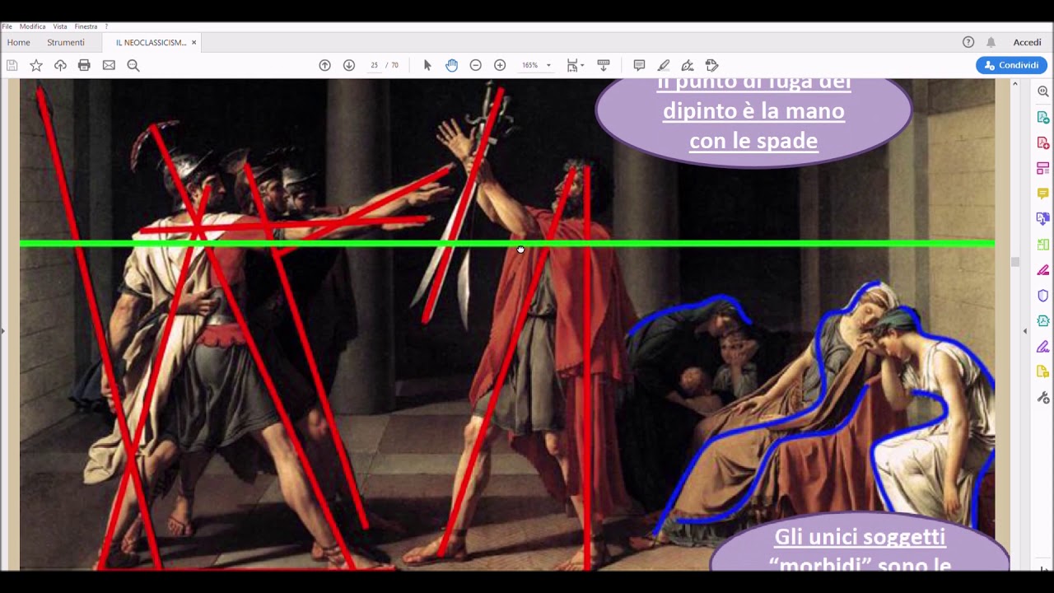Open Organize Pages tool in right pane
Viewport: 1054px width, 593px height.
pos(1043,169)
